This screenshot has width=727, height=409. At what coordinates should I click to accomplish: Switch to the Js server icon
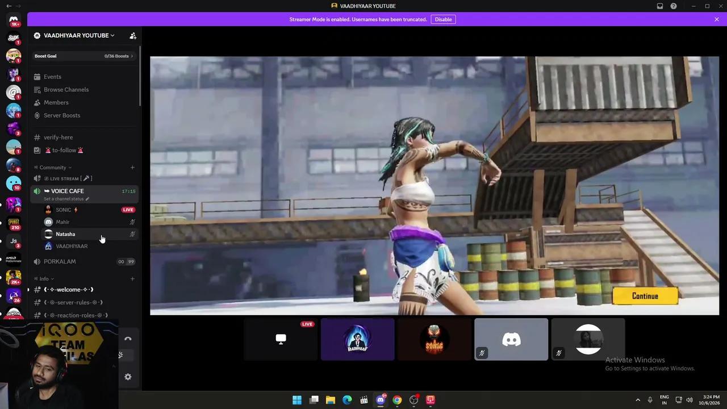point(14,241)
